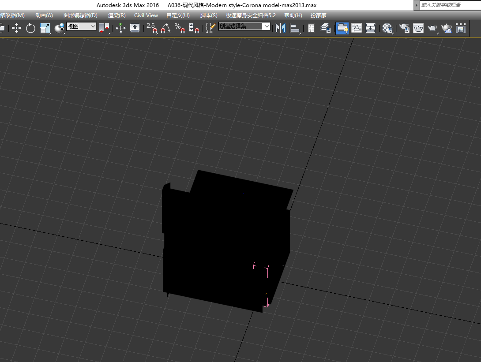Open the 扮家家 menu
Screen dimensions: 481x362
(x=318, y=15)
